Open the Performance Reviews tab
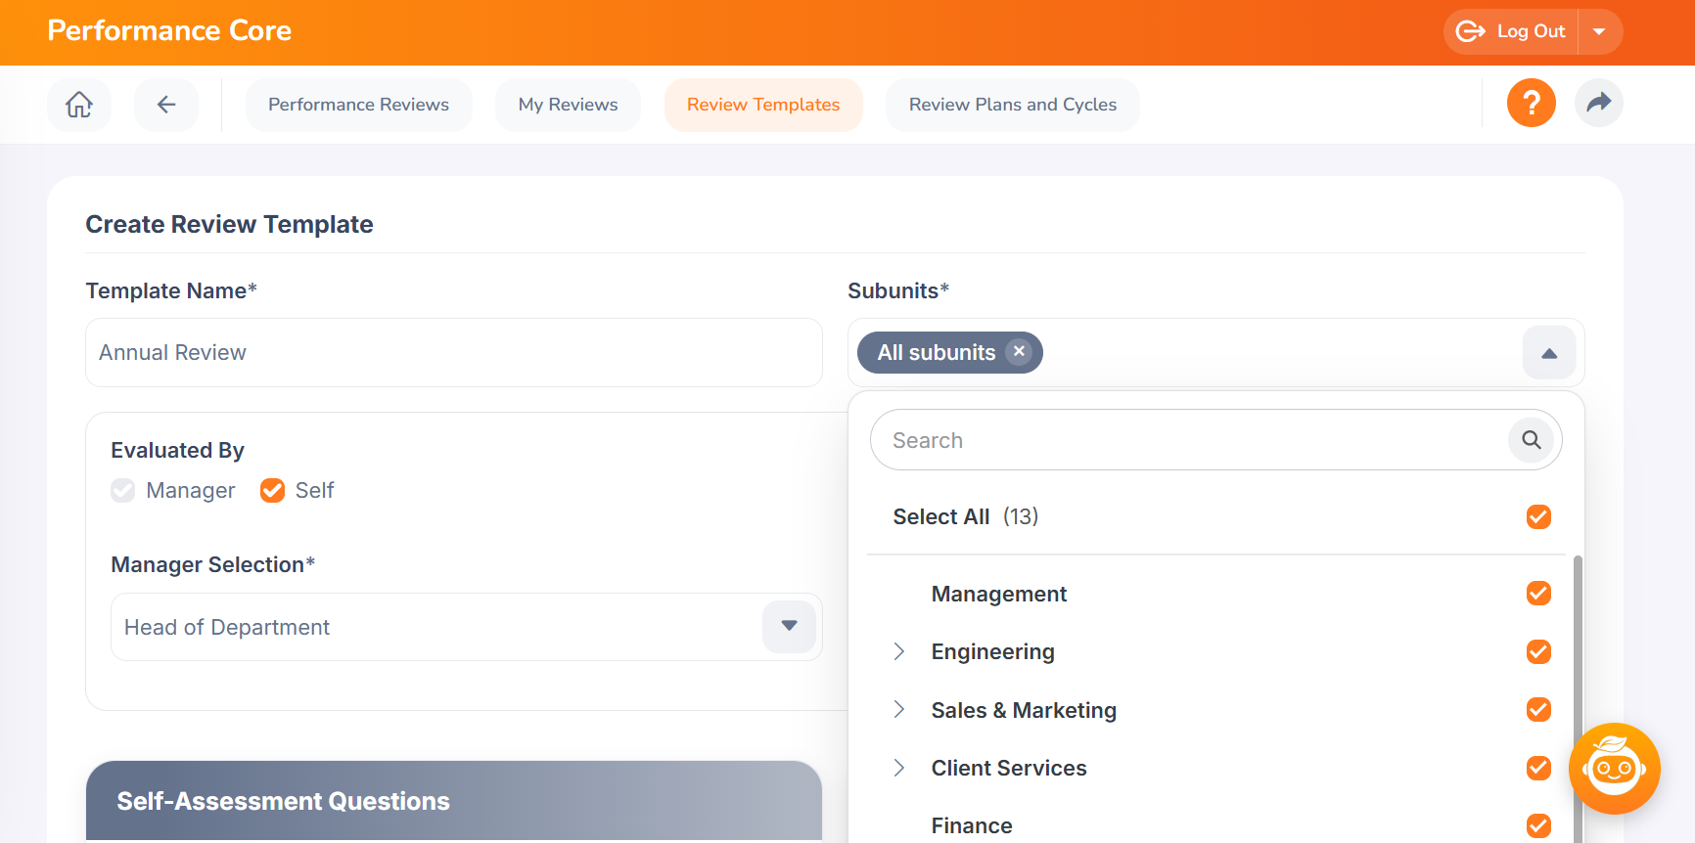Image resolution: width=1695 pixels, height=843 pixels. (358, 105)
